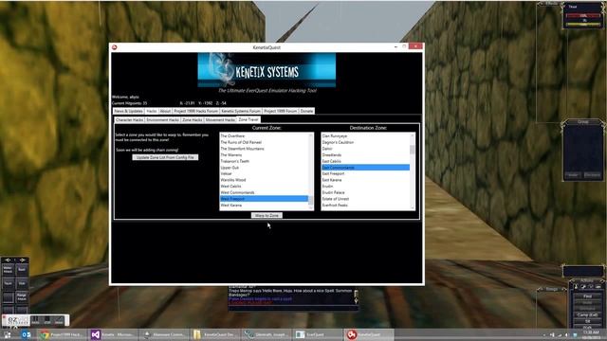Open Chrome Project1999 taskbar item

(61, 334)
